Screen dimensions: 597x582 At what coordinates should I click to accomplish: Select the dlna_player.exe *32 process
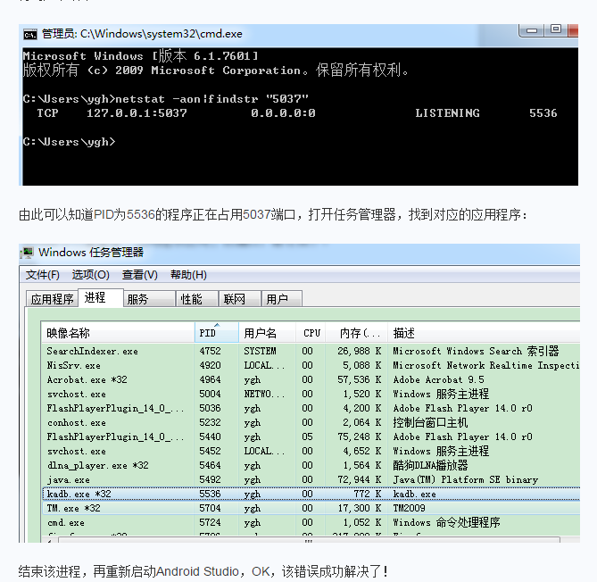click(311, 465)
